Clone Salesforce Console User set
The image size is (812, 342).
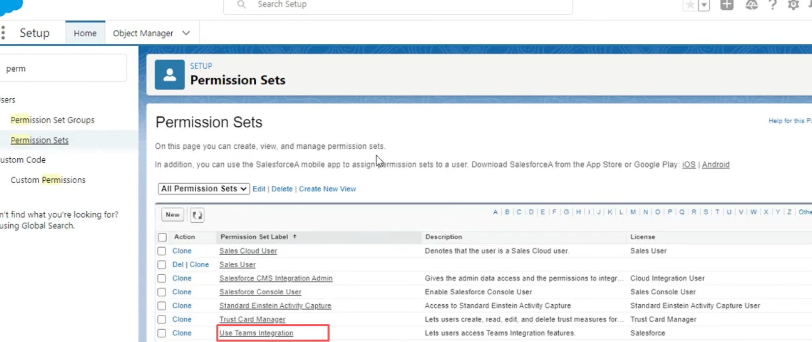(x=182, y=292)
